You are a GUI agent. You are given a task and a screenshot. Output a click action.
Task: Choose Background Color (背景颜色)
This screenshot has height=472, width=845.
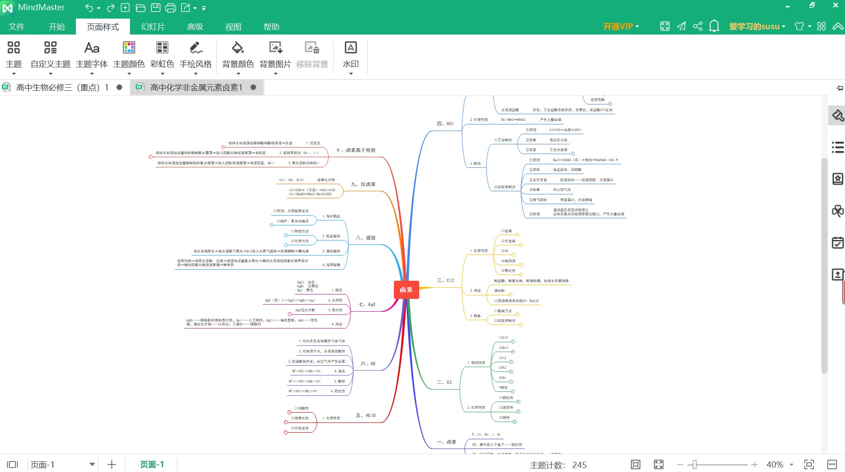pos(238,57)
